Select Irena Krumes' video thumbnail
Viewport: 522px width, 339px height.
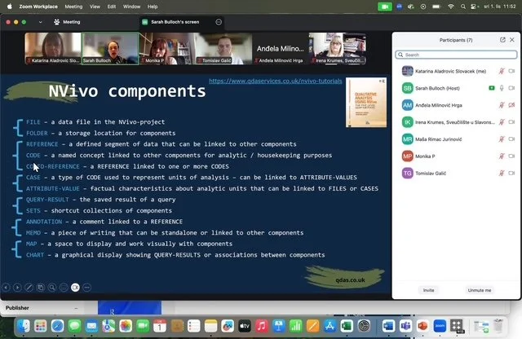(x=338, y=48)
